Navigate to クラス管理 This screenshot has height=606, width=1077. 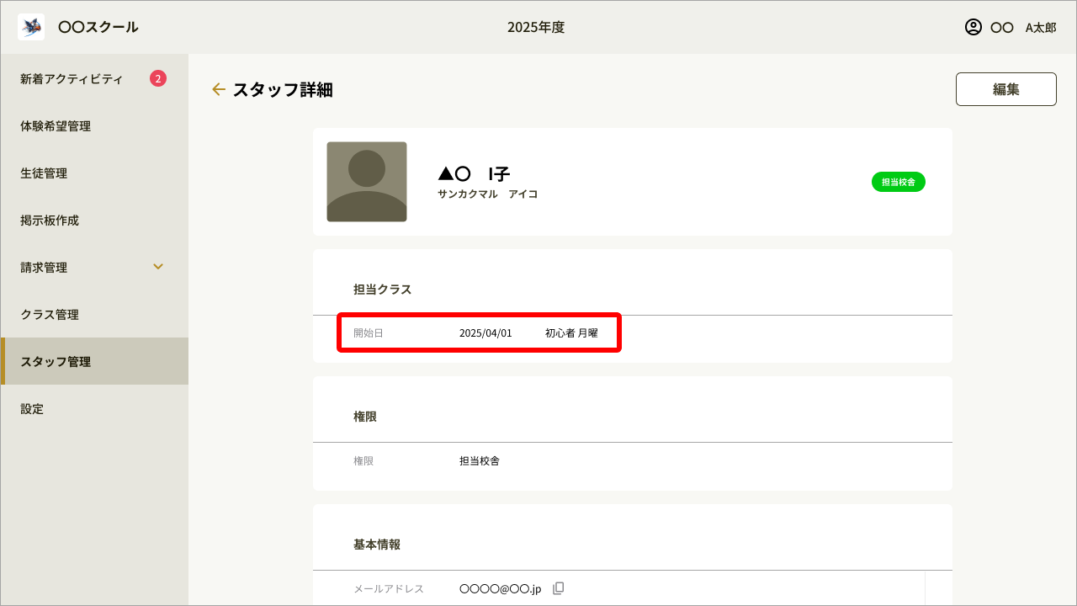pos(50,315)
